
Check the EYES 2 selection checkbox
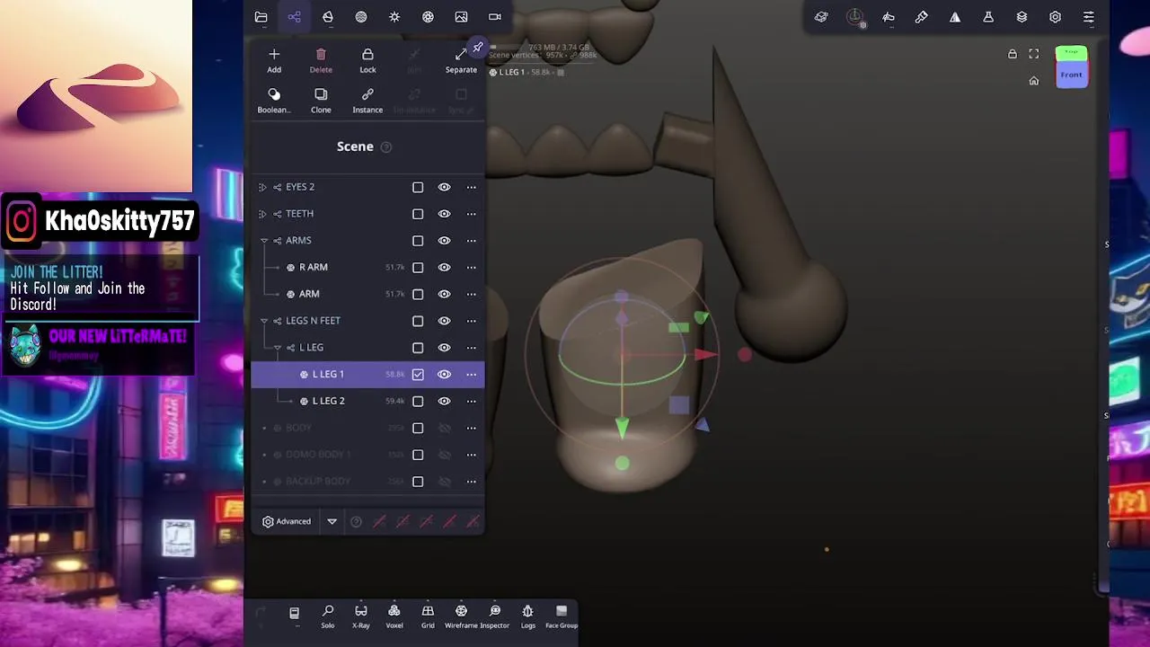coord(418,187)
